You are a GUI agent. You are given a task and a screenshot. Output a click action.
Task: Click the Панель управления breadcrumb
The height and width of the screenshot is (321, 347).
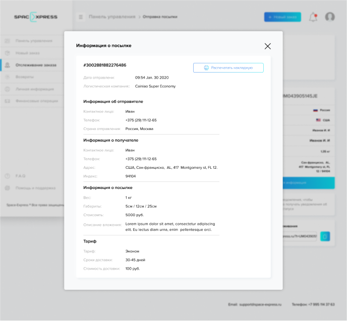pyautogui.click(x=111, y=17)
